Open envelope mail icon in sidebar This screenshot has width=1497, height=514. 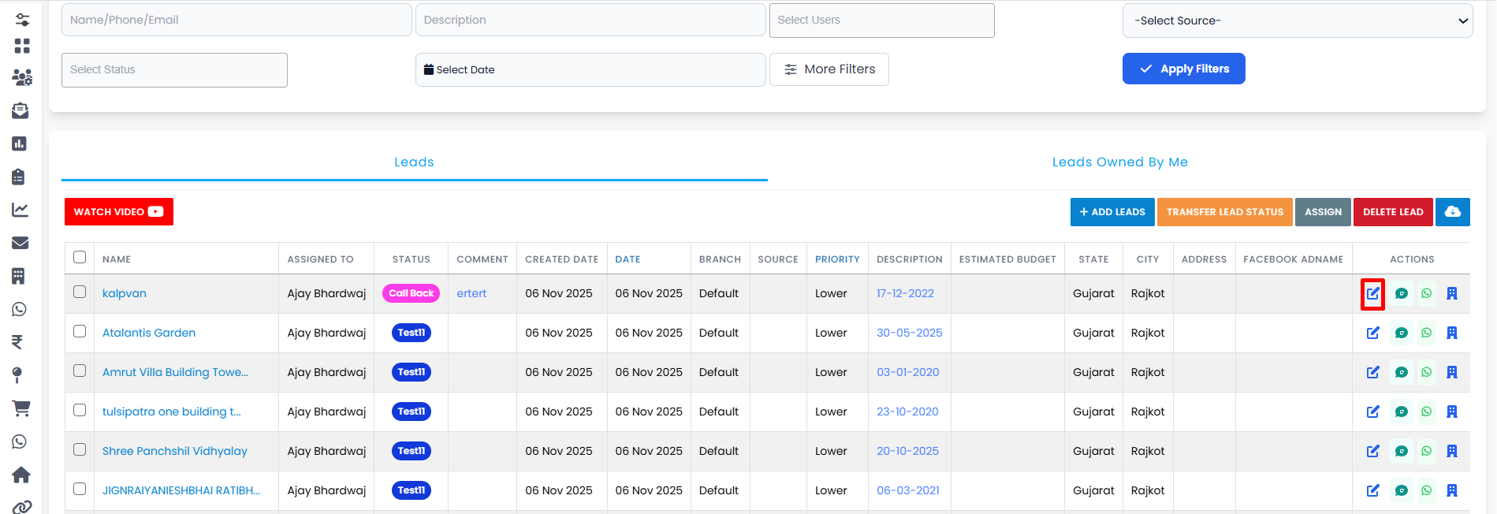[x=20, y=243]
